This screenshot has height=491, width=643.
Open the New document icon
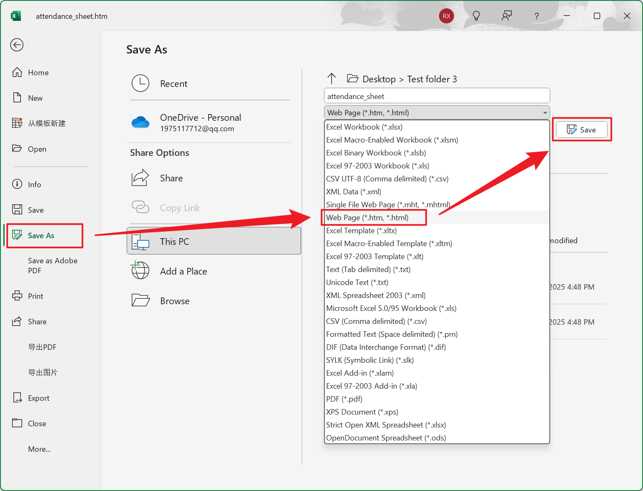pos(17,97)
